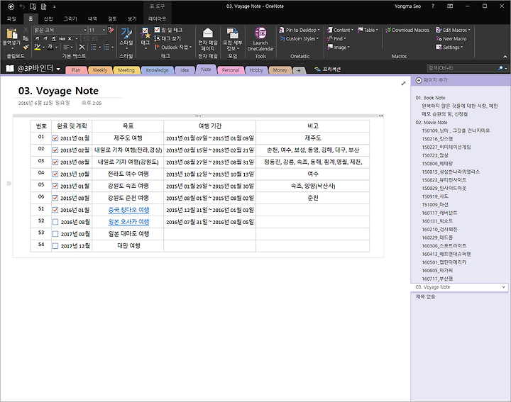Click 페이지 추가 (Add page) button
Screen dimensions: 511x402
coord(432,80)
